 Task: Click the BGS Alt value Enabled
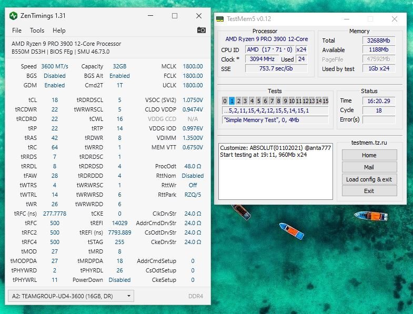119,76
